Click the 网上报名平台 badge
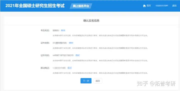This screenshot has height=91, width=180. click(x=81, y=6)
